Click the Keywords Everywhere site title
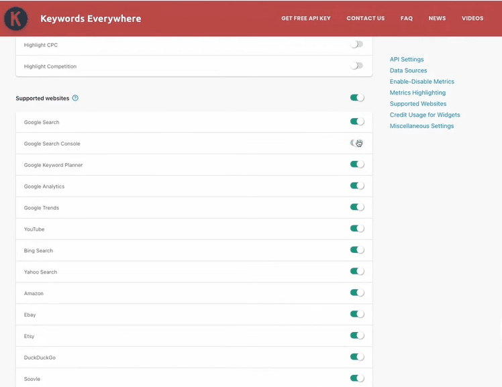Screen dimensions: 502x387 (91, 19)
